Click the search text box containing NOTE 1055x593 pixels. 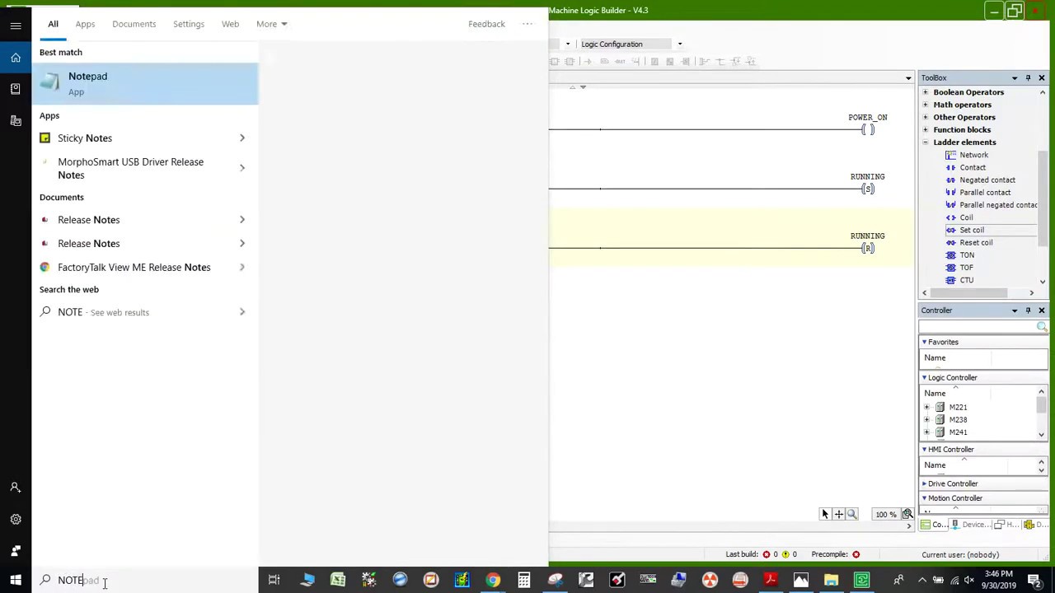(145, 581)
